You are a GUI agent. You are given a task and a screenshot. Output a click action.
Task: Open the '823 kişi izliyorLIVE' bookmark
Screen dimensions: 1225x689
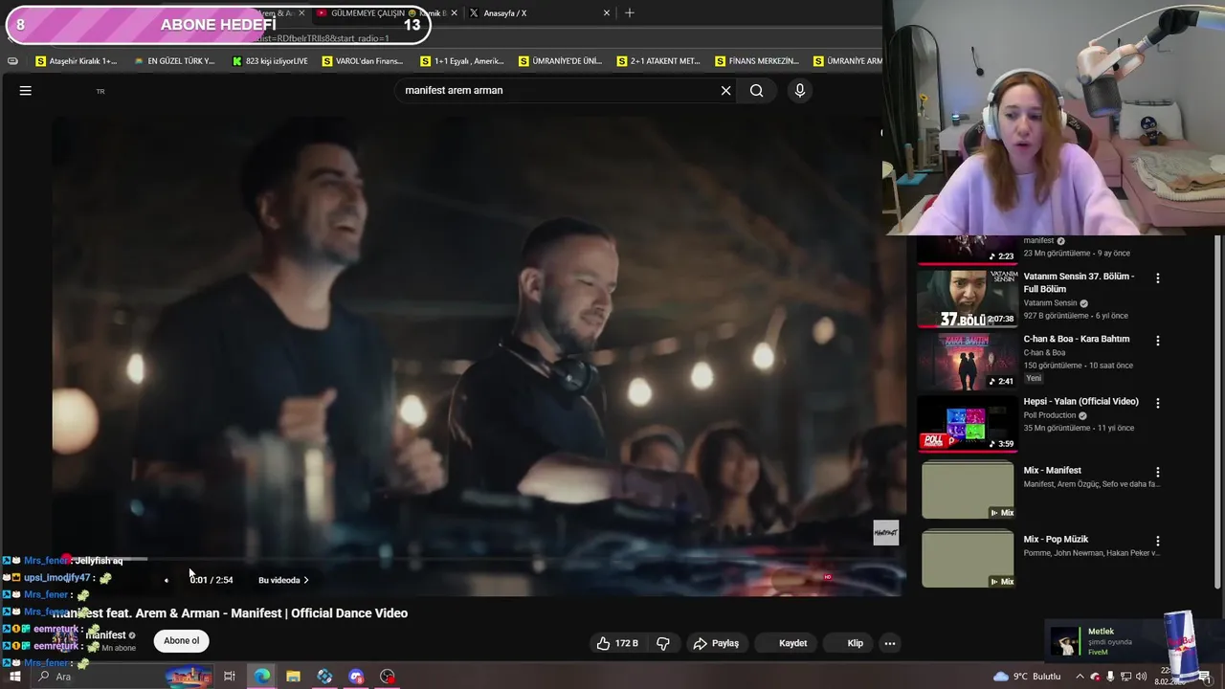(x=270, y=61)
